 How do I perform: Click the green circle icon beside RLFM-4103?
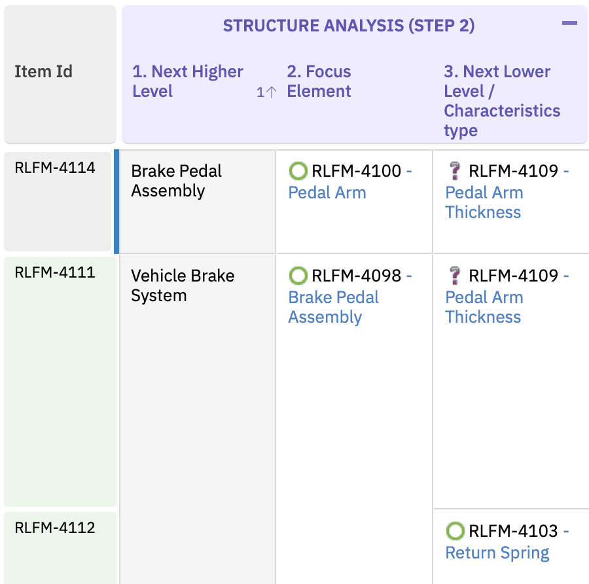455,531
